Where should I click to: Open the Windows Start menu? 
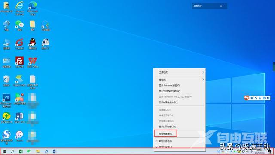pos(4,152)
